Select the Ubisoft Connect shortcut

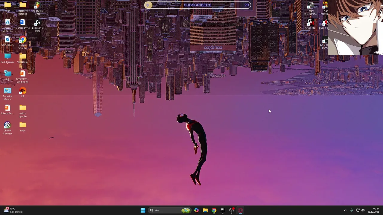point(7,128)
